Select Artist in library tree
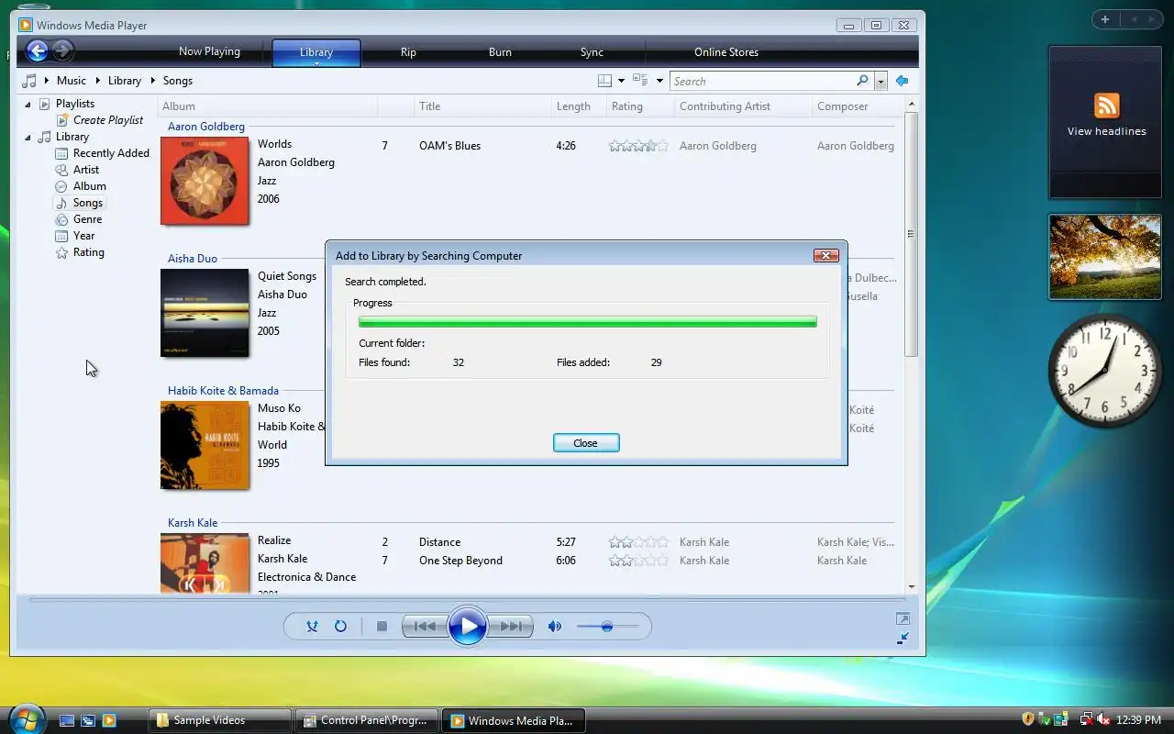Screen dimensions: 1174x734 point(86,170)
